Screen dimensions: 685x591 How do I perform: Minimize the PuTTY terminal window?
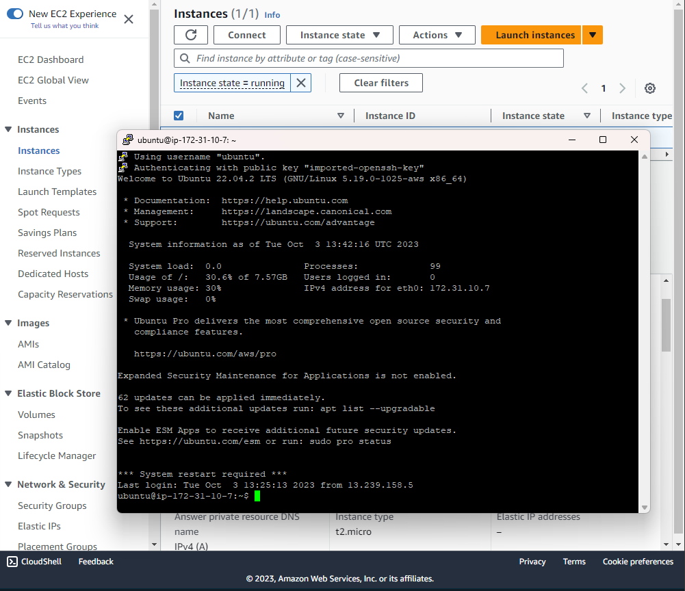click(572, 140)
